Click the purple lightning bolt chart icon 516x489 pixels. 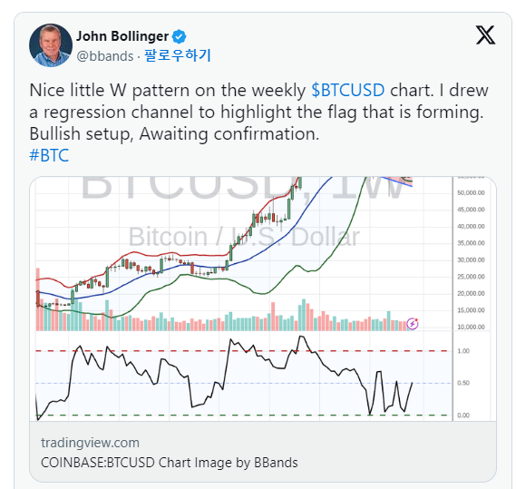[x=413, y=324]
